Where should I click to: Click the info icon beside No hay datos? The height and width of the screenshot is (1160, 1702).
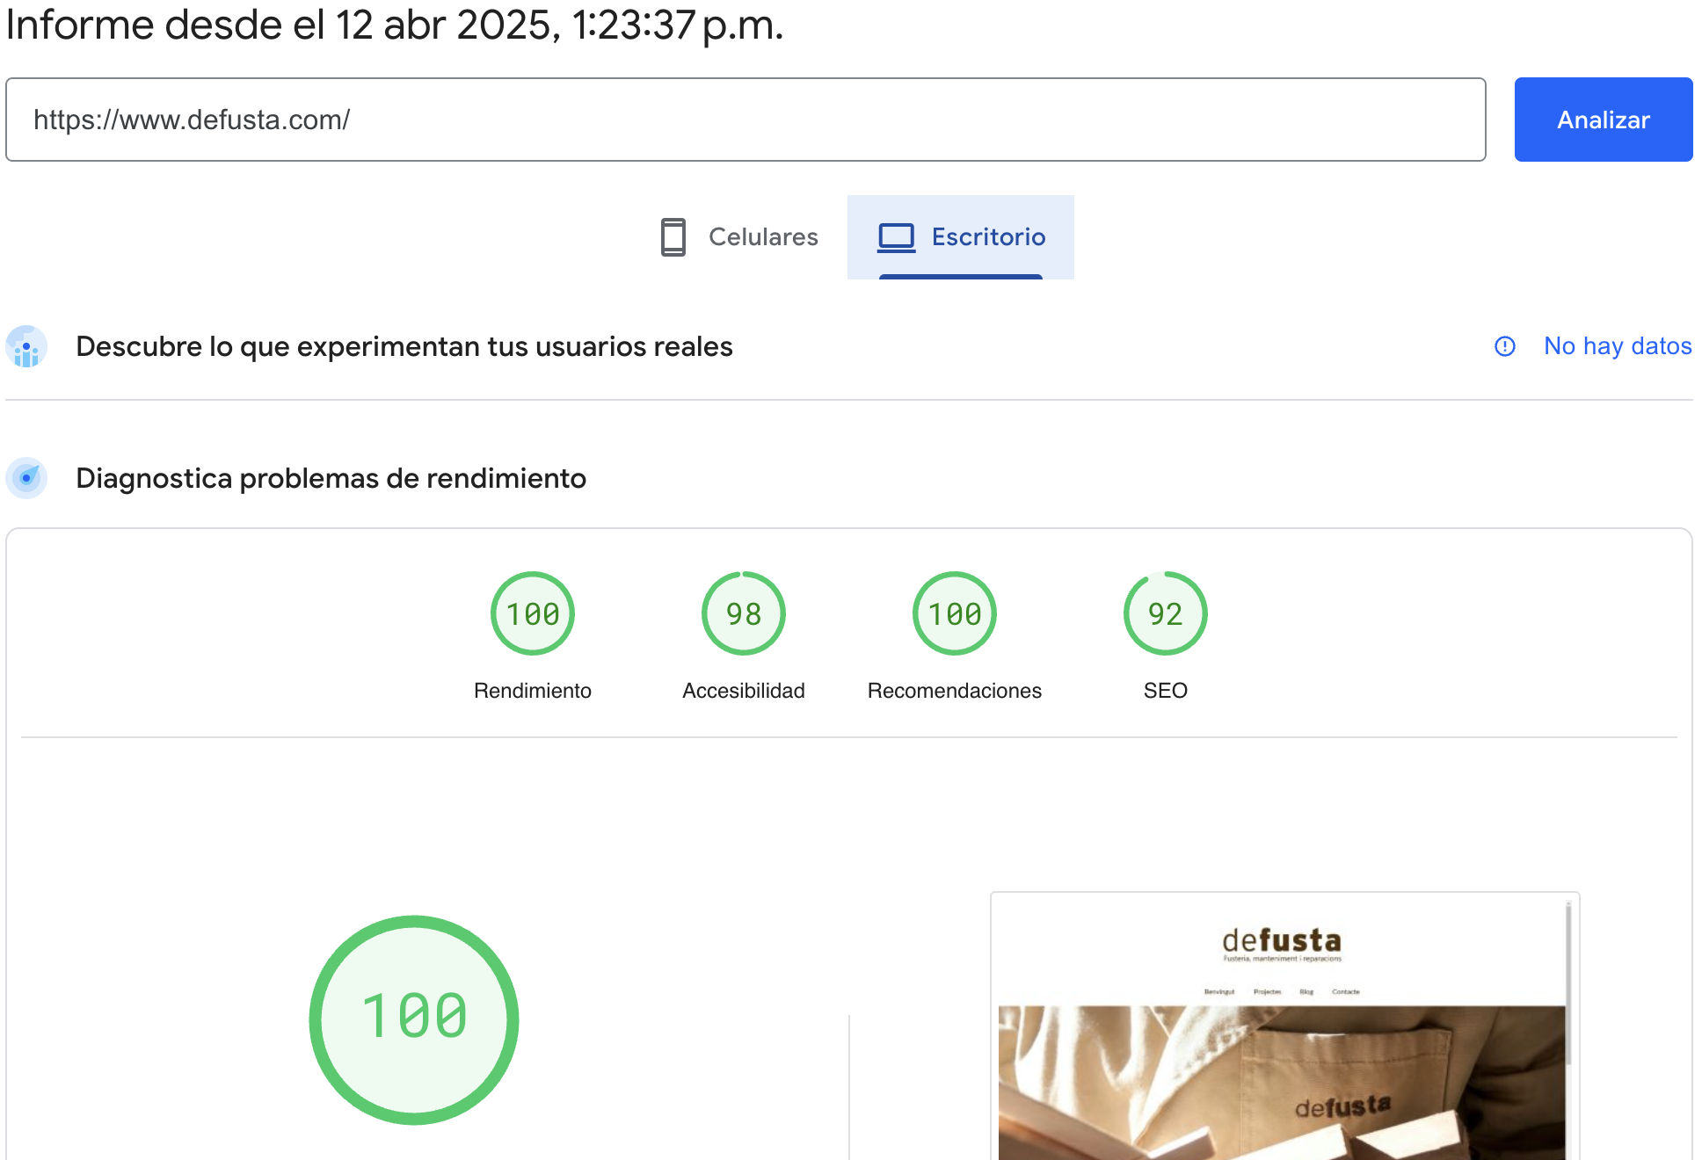coord(1504,346)
